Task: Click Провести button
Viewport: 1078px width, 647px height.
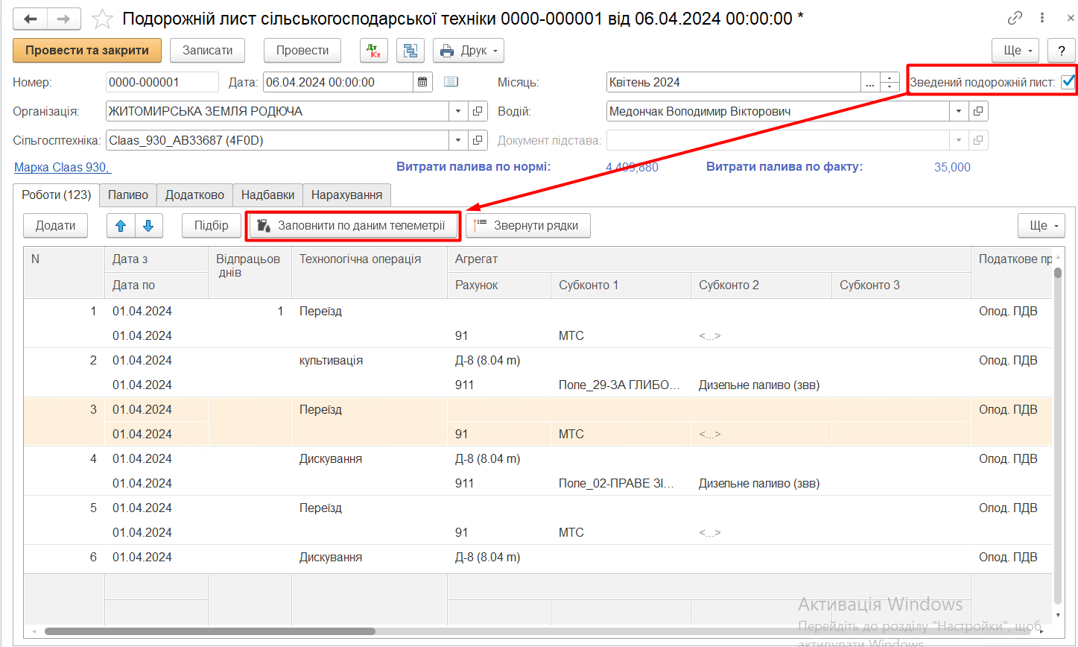Action: tap(302, 51)
